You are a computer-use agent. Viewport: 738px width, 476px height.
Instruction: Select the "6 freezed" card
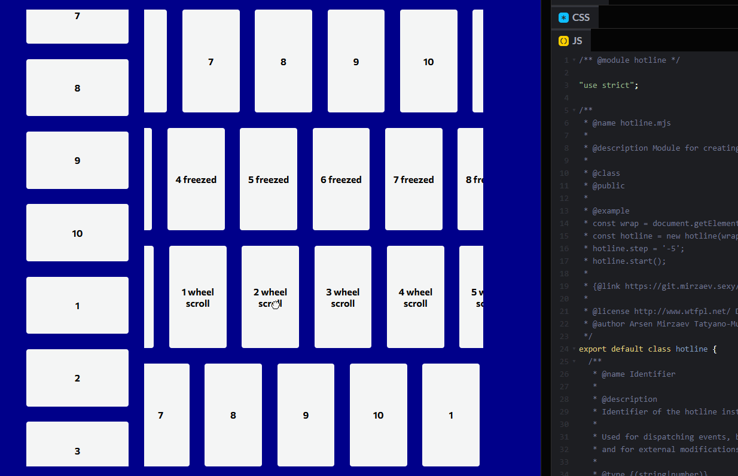click(x=341, y=179)
